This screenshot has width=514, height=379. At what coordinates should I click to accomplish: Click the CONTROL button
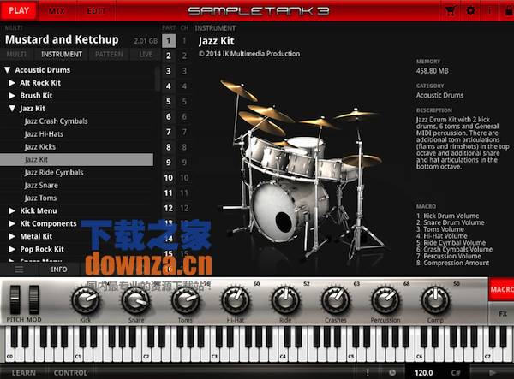click(x=70, y=372)
